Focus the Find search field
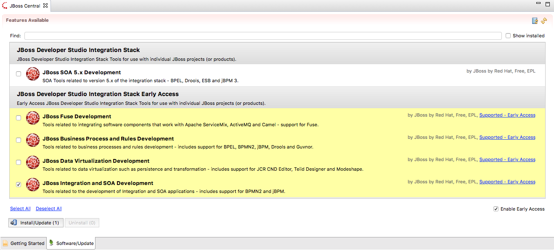The height and width of the screenshot is (250, 554). pyautogui.click(x=263, y=36)
